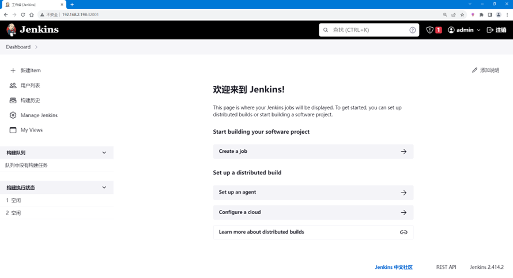Click the Jenkins title in the header
This screenshot has height=278, width=513.
(39, 29)
